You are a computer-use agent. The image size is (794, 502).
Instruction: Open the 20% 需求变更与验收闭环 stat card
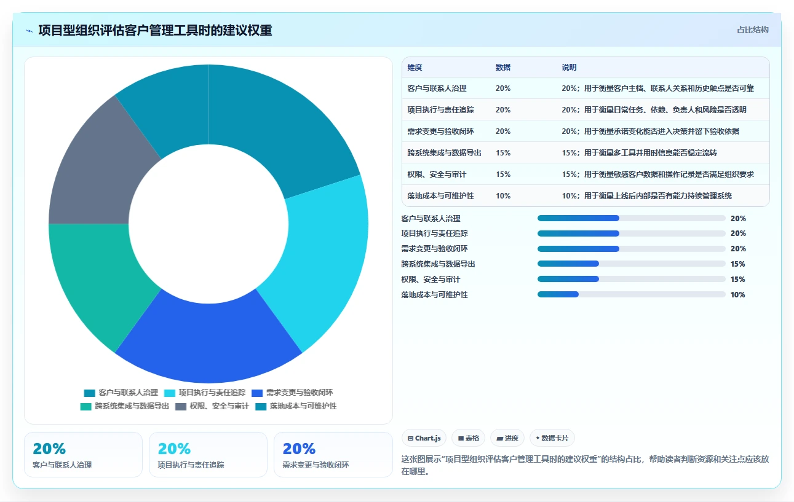coord(333,455)
